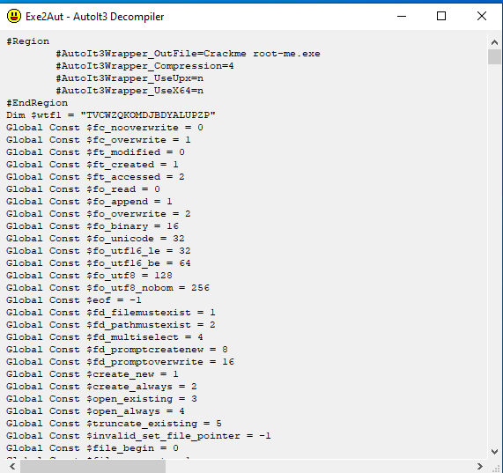Minimize the Exe2Aut window
503x473 pixels.
(402, 16)
